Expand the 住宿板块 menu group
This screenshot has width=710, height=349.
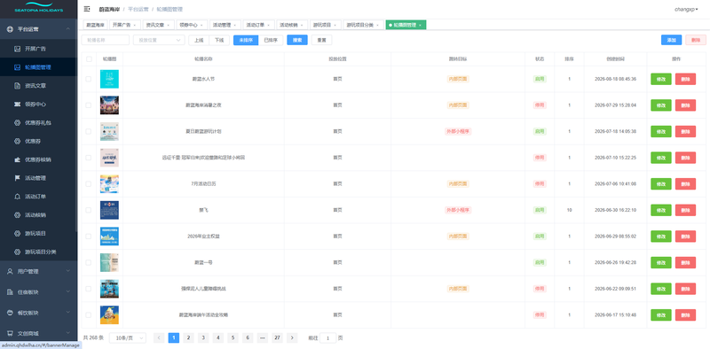[38, 292]
